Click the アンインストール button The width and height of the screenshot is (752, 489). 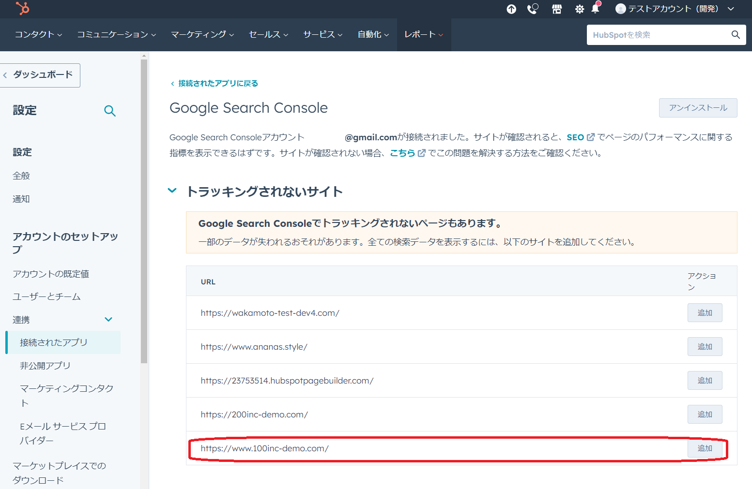[x=698, y=108]
